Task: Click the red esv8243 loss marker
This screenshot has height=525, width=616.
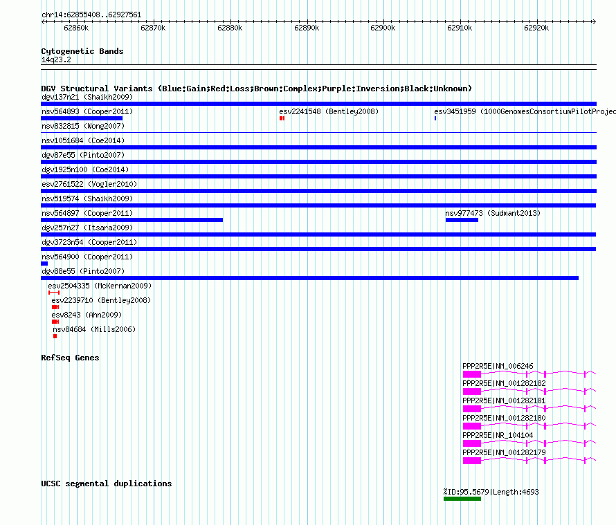Action: coord(55,322)
